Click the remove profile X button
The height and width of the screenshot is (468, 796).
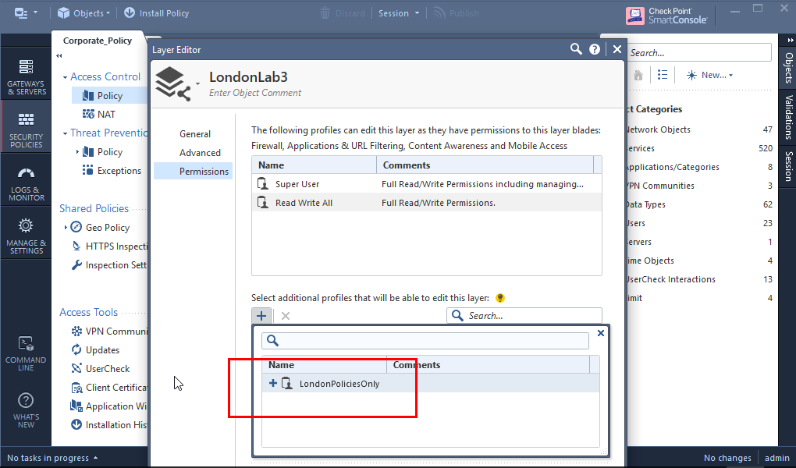[x=286, y=316]
